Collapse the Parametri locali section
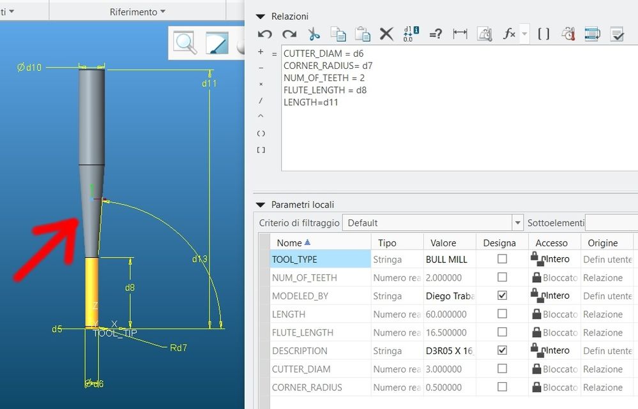 coord(261,205)
